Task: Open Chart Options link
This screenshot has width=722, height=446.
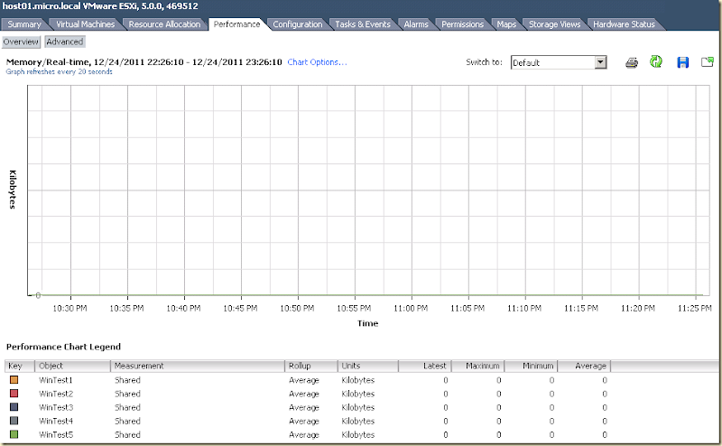Action: [318, 62]
